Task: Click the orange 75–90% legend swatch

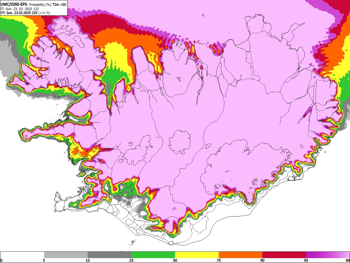Action: (x=240, y=255)
